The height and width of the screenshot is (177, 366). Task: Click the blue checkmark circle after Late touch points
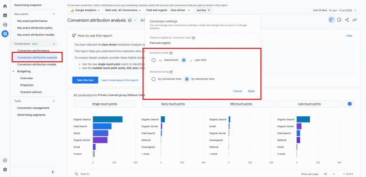(x=349, y=104)
